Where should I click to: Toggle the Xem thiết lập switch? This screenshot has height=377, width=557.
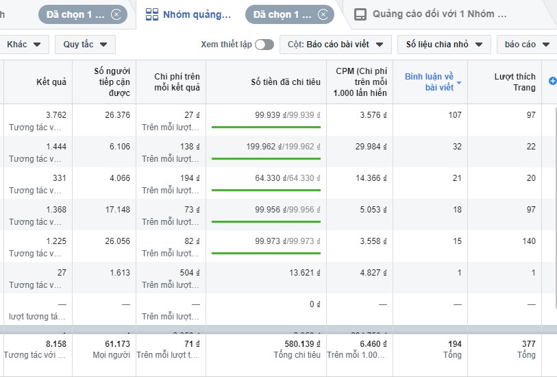tap(264, 45)
